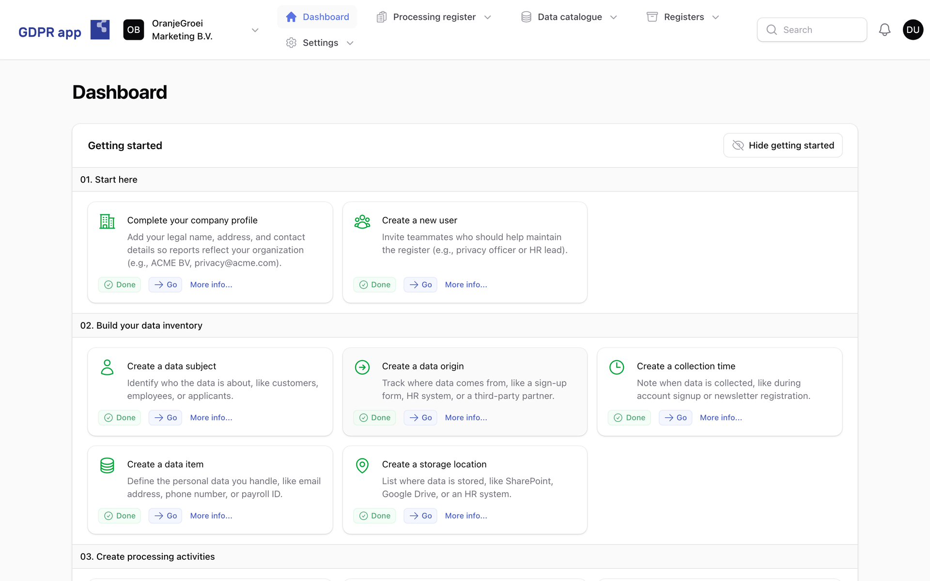Expand the organization switcher chevron
The image size is (930, 581).
255,30
